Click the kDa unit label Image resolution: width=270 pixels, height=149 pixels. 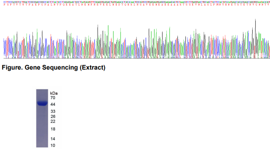pos(54,93)
